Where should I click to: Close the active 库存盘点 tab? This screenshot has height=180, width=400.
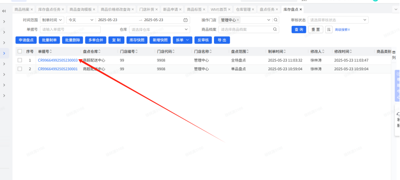point(301,10)
